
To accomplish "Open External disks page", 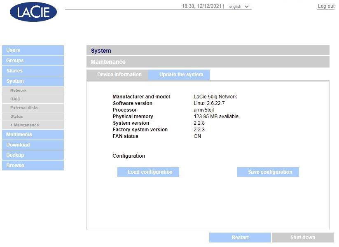I will point(33,108).
